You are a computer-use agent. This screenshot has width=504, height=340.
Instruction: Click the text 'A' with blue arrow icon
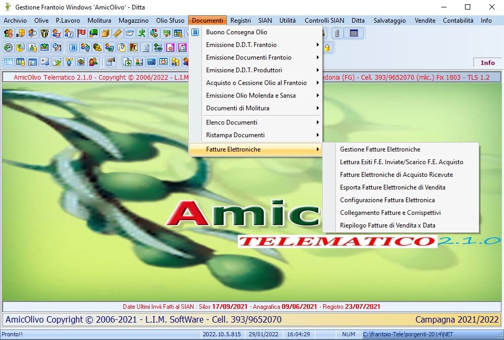coord(45,62)
